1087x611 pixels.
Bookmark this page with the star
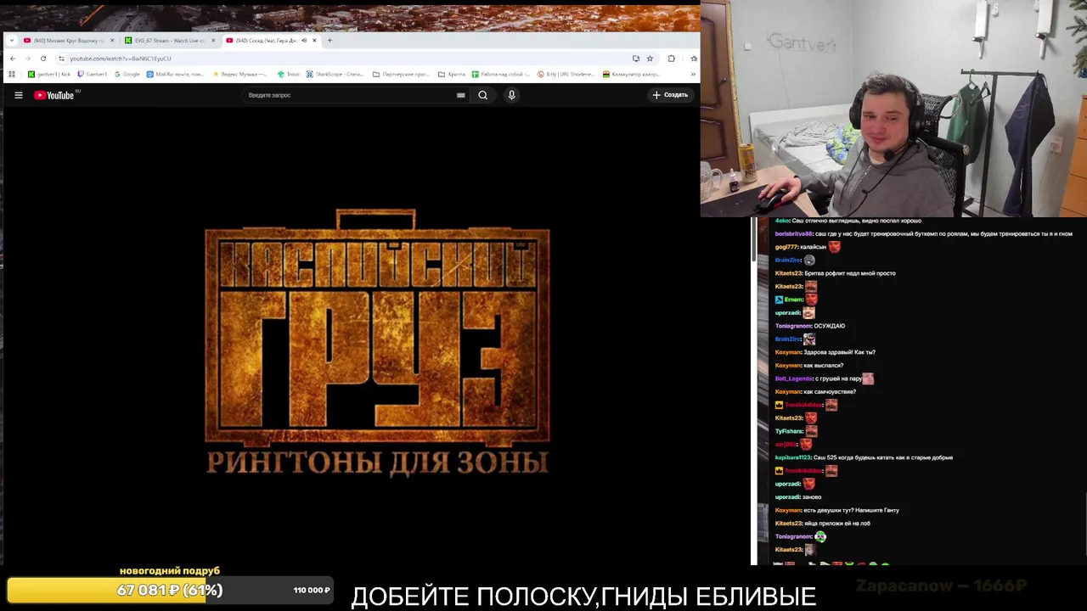(x=650, y=59)
